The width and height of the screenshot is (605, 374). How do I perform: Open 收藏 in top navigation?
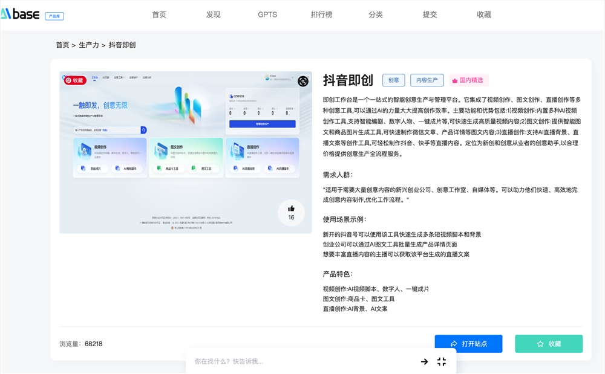[484, 15]
